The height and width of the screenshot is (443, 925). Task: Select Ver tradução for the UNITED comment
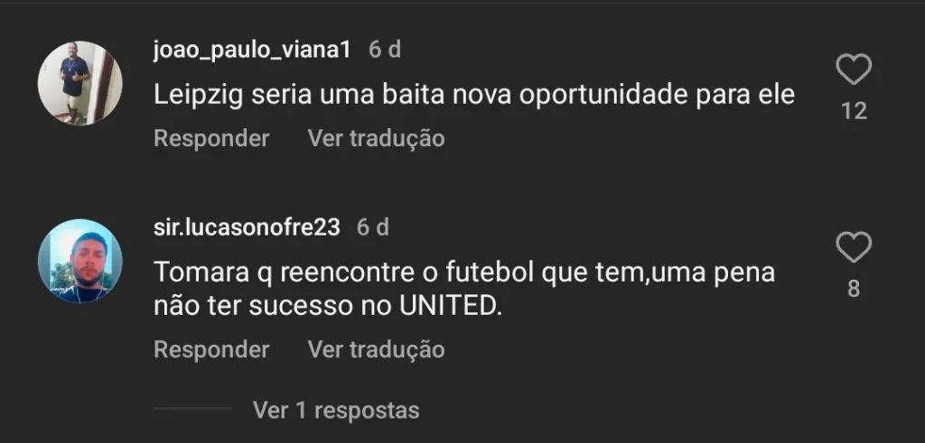[376, 349]
